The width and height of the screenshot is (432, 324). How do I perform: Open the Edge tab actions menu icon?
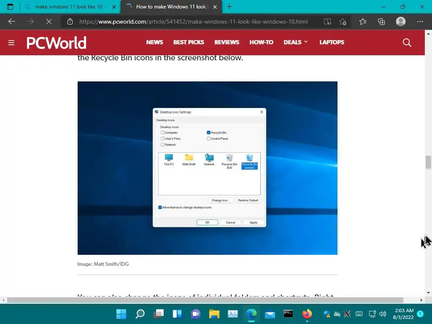[x=10, y=7]
